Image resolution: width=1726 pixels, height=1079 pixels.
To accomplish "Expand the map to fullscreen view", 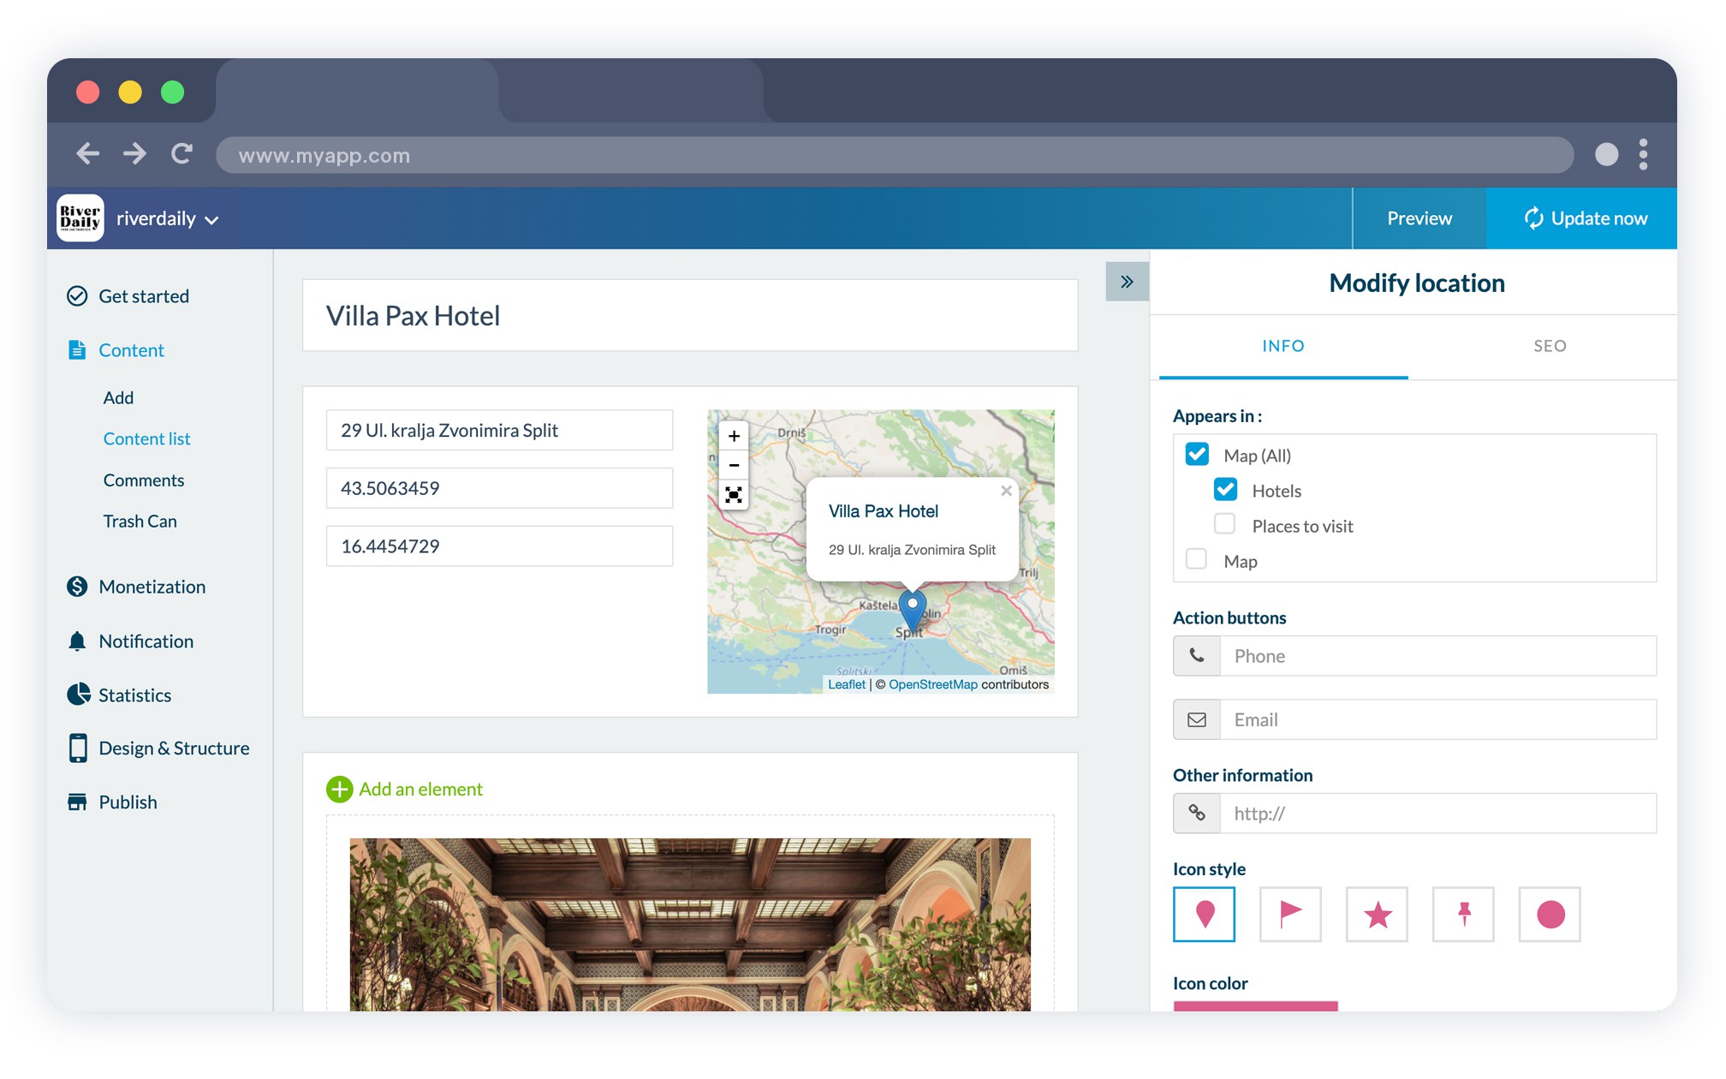I will 733,495.
